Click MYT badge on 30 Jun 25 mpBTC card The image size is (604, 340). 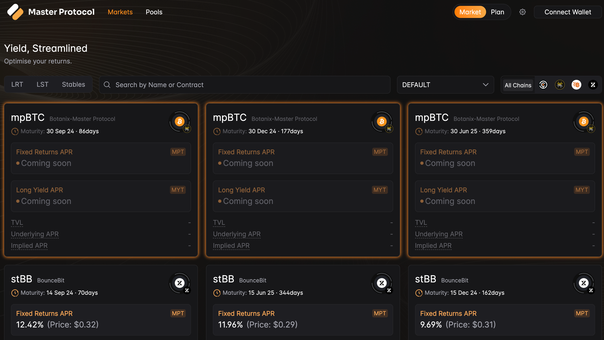582,190
